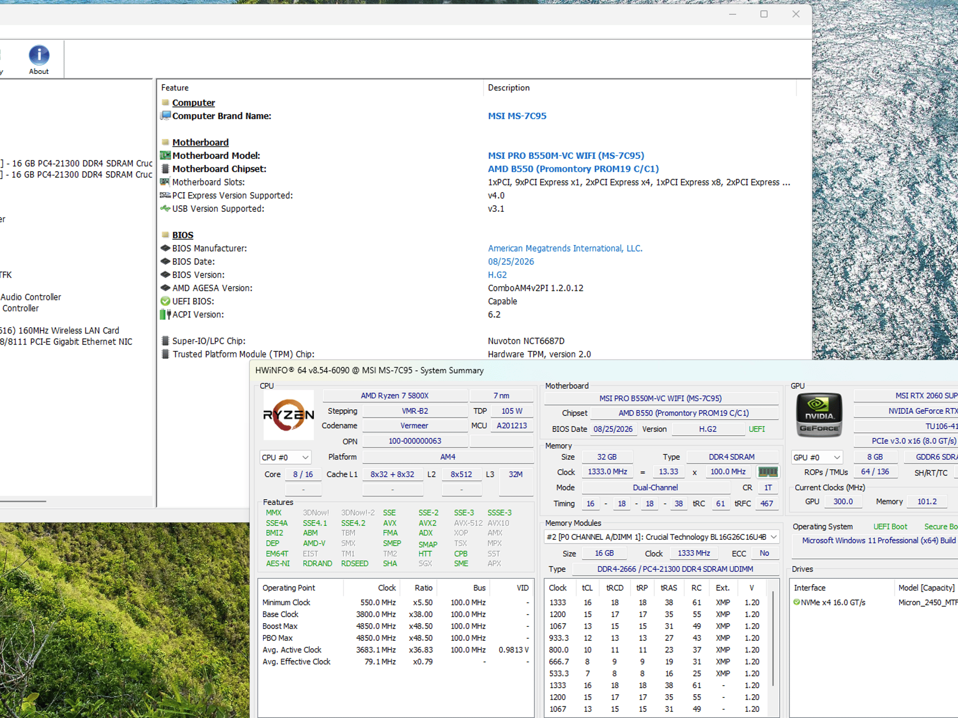Image resolution: width=958 pixels, height=718 pixels.
Task: Click the memory module icon beside clock
Action: tap(768, 472)
